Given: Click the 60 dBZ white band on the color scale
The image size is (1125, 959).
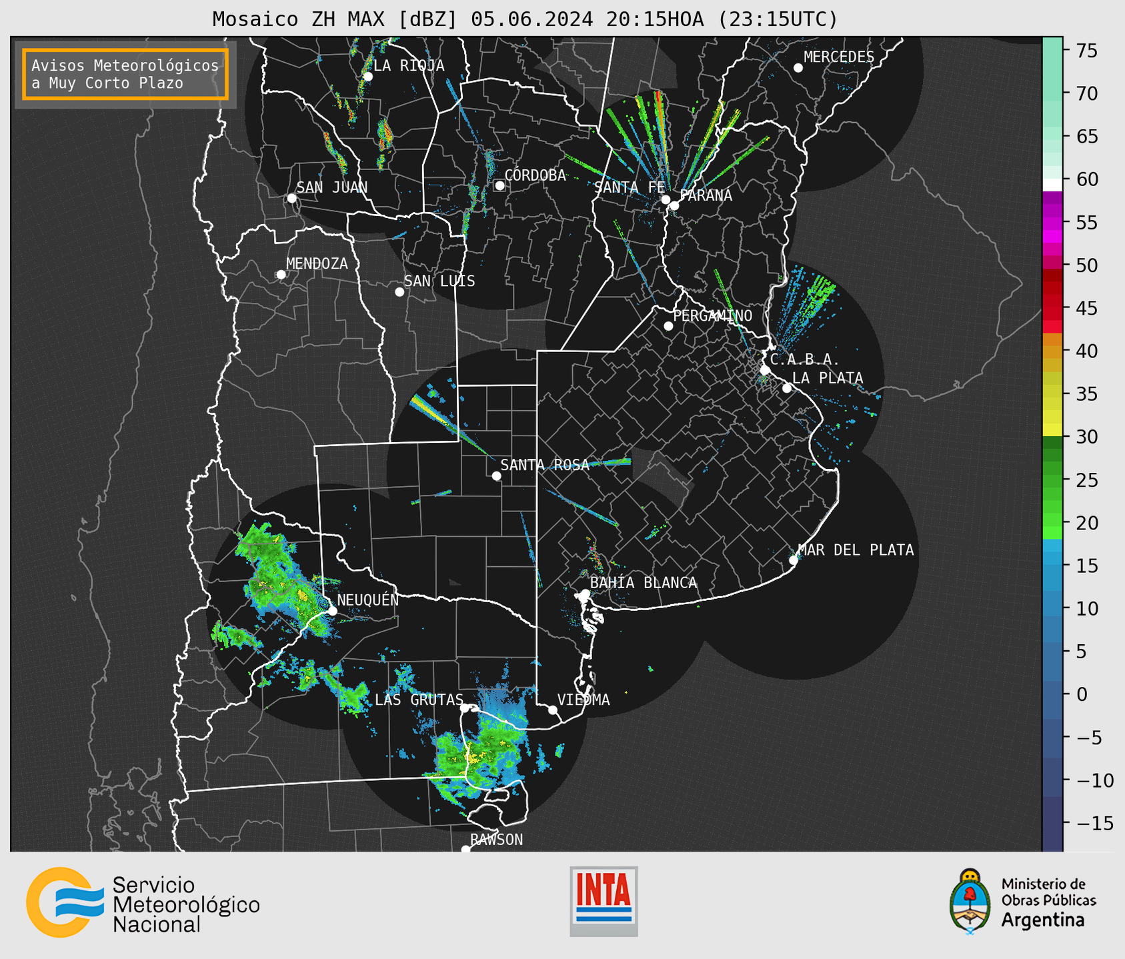Looking at the screenshot, I should [x=1052, y=185].
